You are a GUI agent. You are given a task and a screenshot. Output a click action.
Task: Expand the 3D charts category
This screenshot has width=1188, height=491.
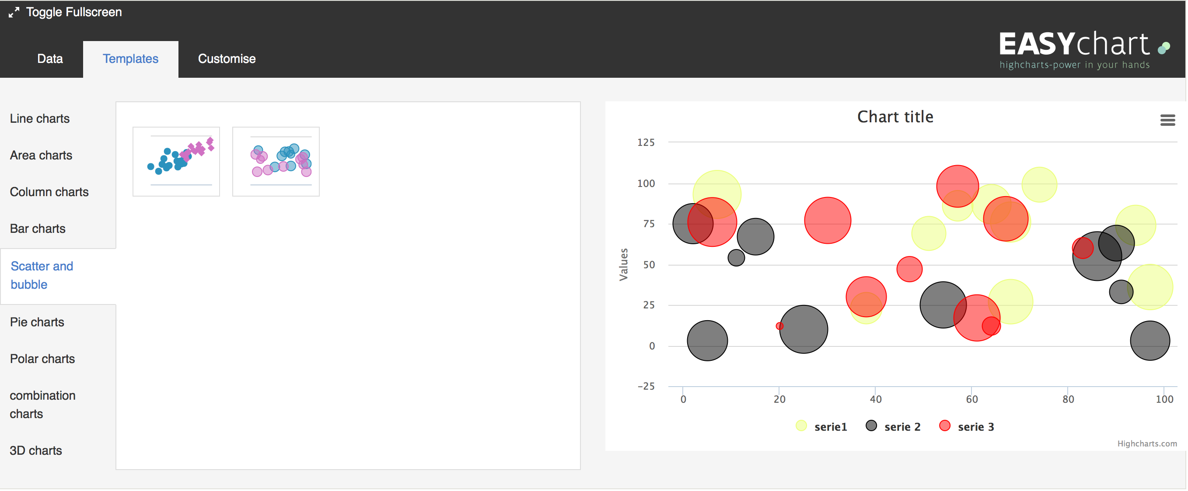[x=36, y=450]
